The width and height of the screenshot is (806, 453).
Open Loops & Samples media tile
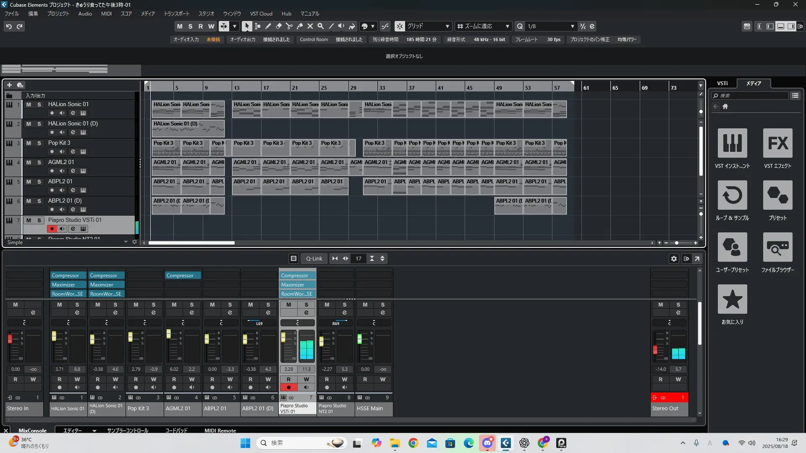pyautogui.click(x=732, y=195)
